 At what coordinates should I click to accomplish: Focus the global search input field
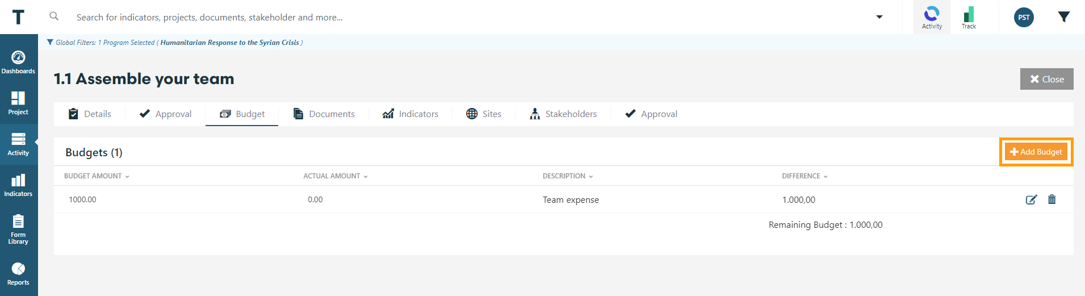[454, 18]
